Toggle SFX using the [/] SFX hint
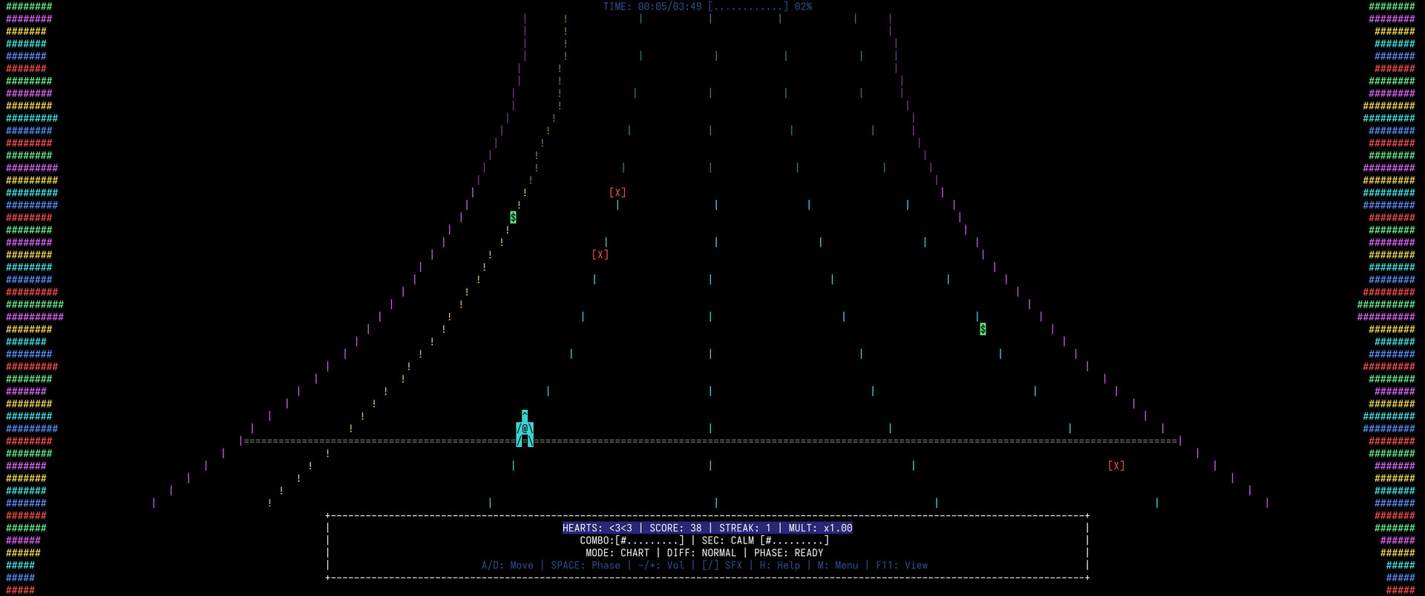The height and width of the screenshot is (596, 1425). click(722, 565)
